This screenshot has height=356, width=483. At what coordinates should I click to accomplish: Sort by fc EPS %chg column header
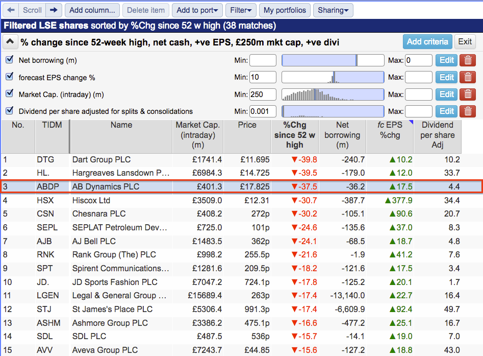coord(390,136)
